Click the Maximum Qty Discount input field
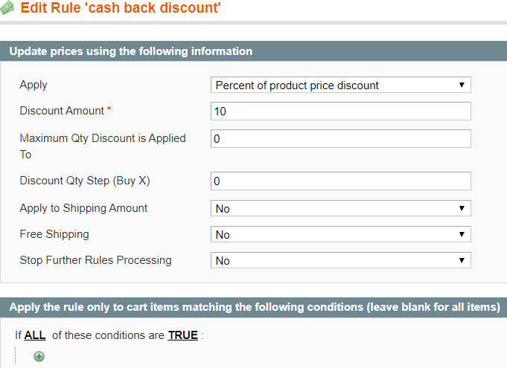 [341, 139]
